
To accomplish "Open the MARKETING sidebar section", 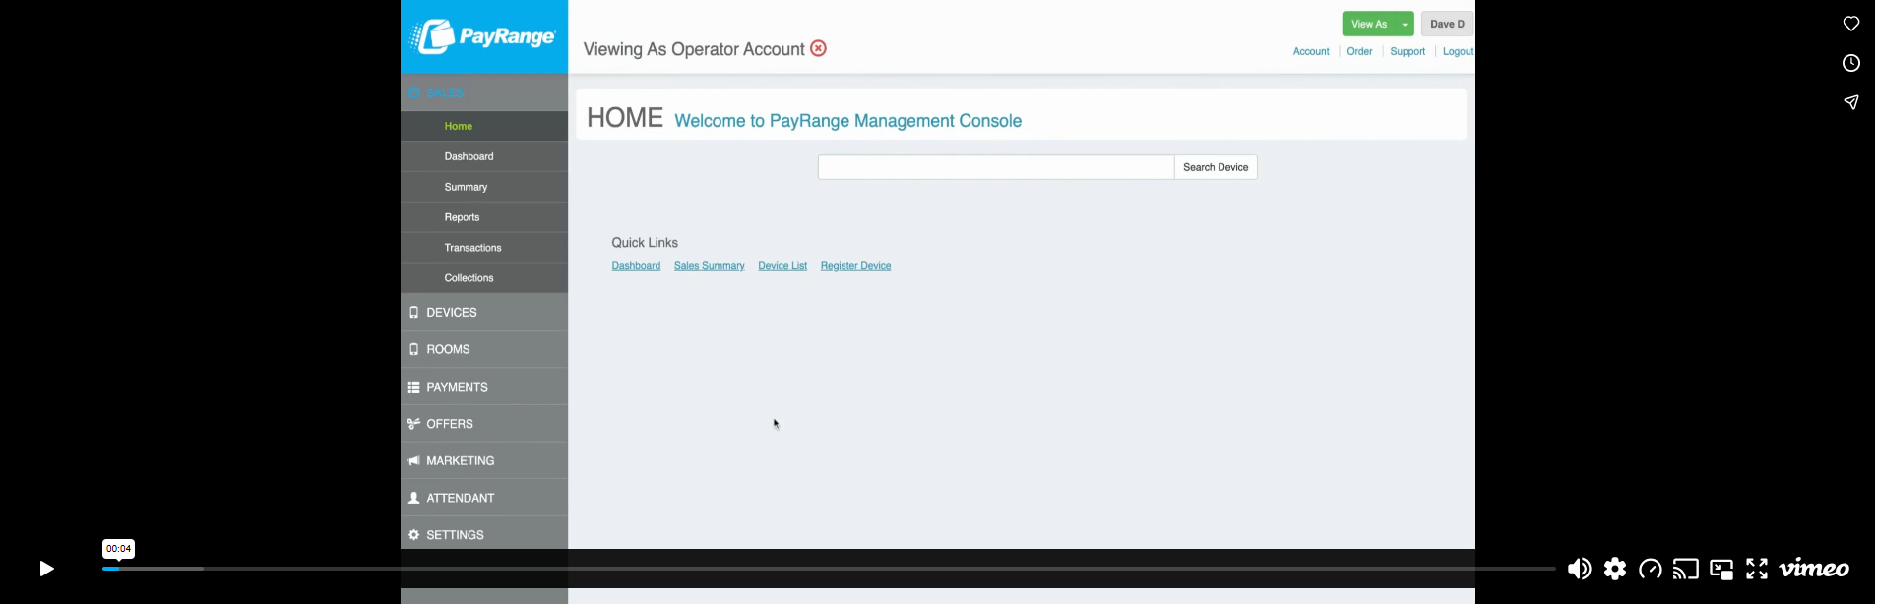I will (484, 460).
